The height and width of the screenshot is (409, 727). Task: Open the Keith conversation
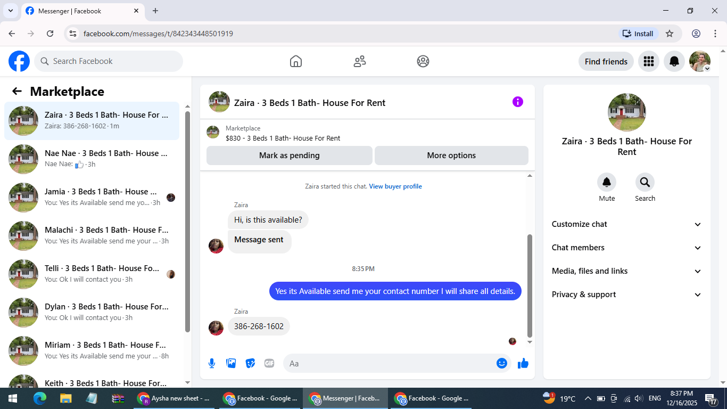[92, 380]
